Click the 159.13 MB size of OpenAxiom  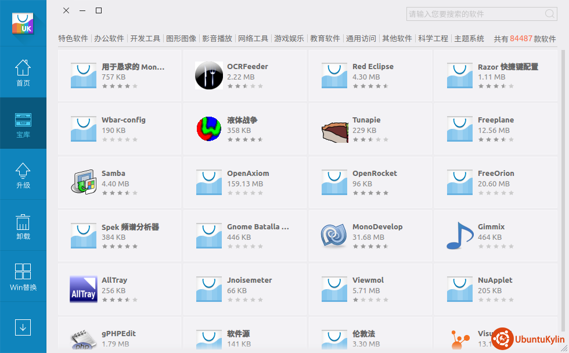click(x=245, y=184)
